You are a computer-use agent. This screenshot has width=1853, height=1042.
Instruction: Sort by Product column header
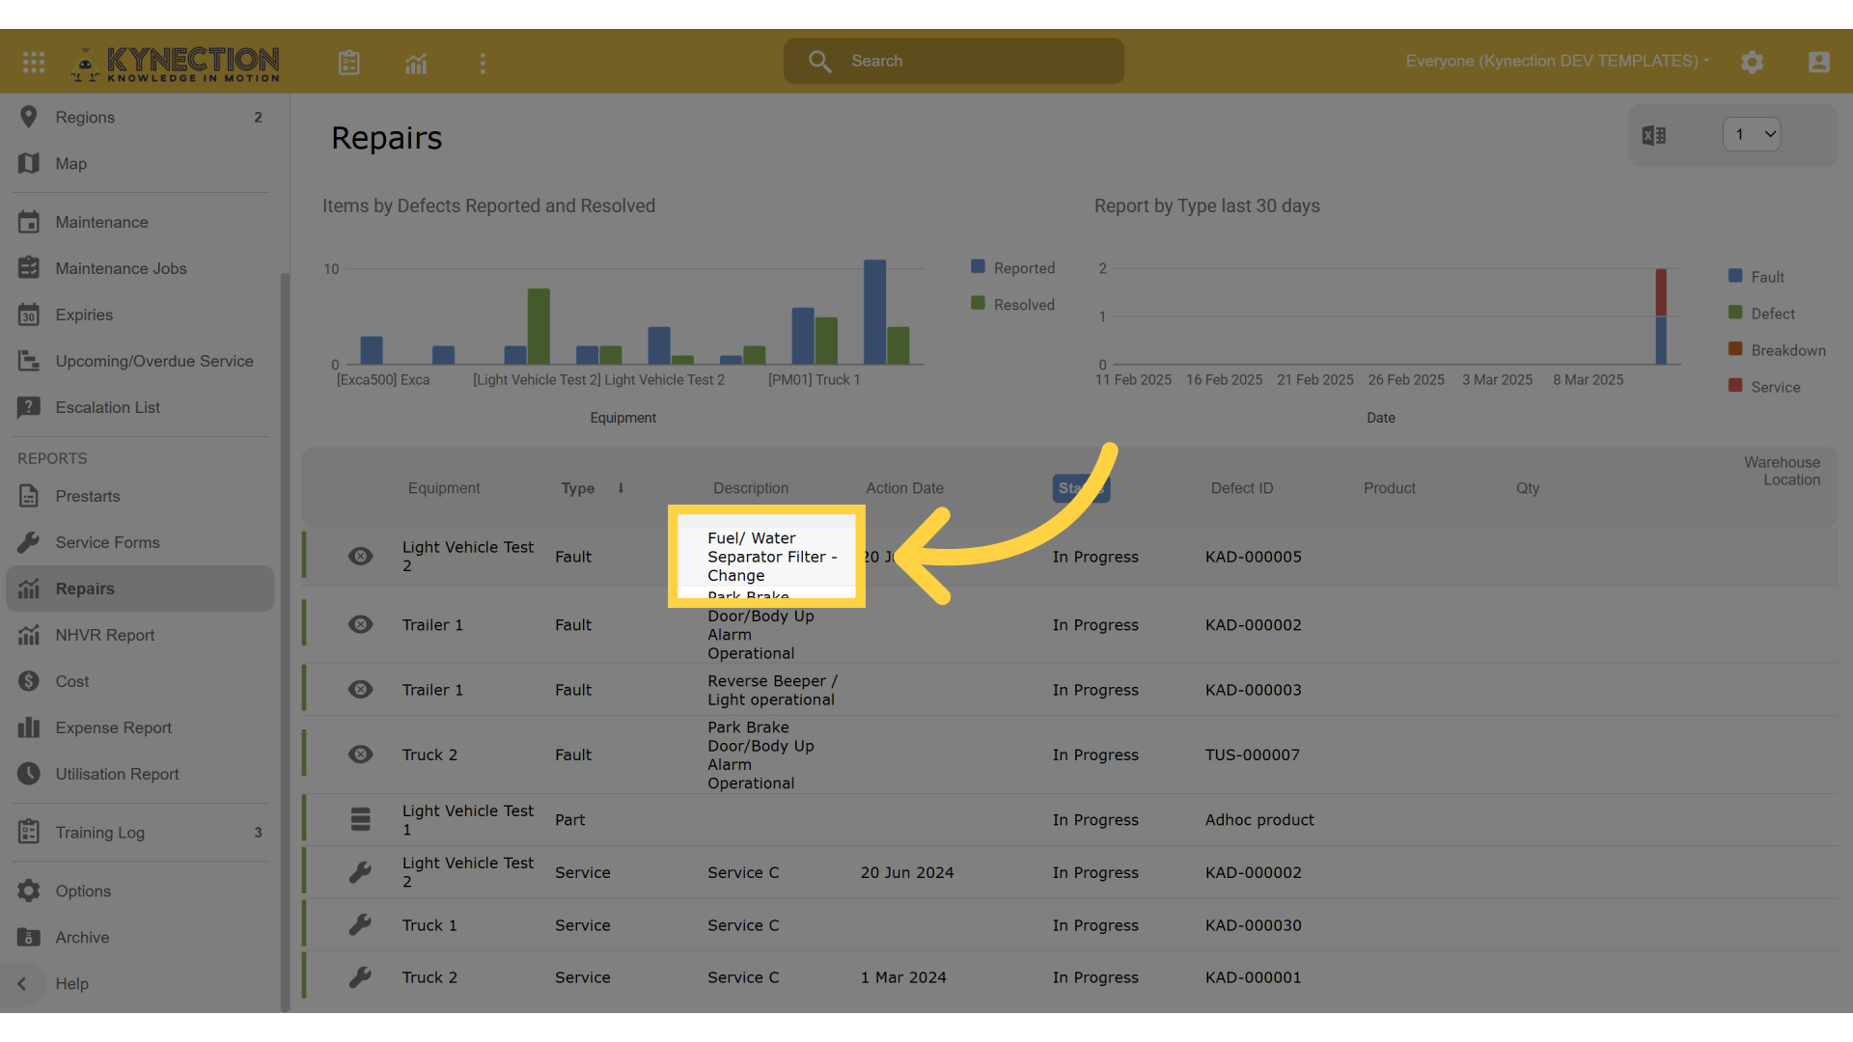pyautogui.click(x=1390, y=488)
